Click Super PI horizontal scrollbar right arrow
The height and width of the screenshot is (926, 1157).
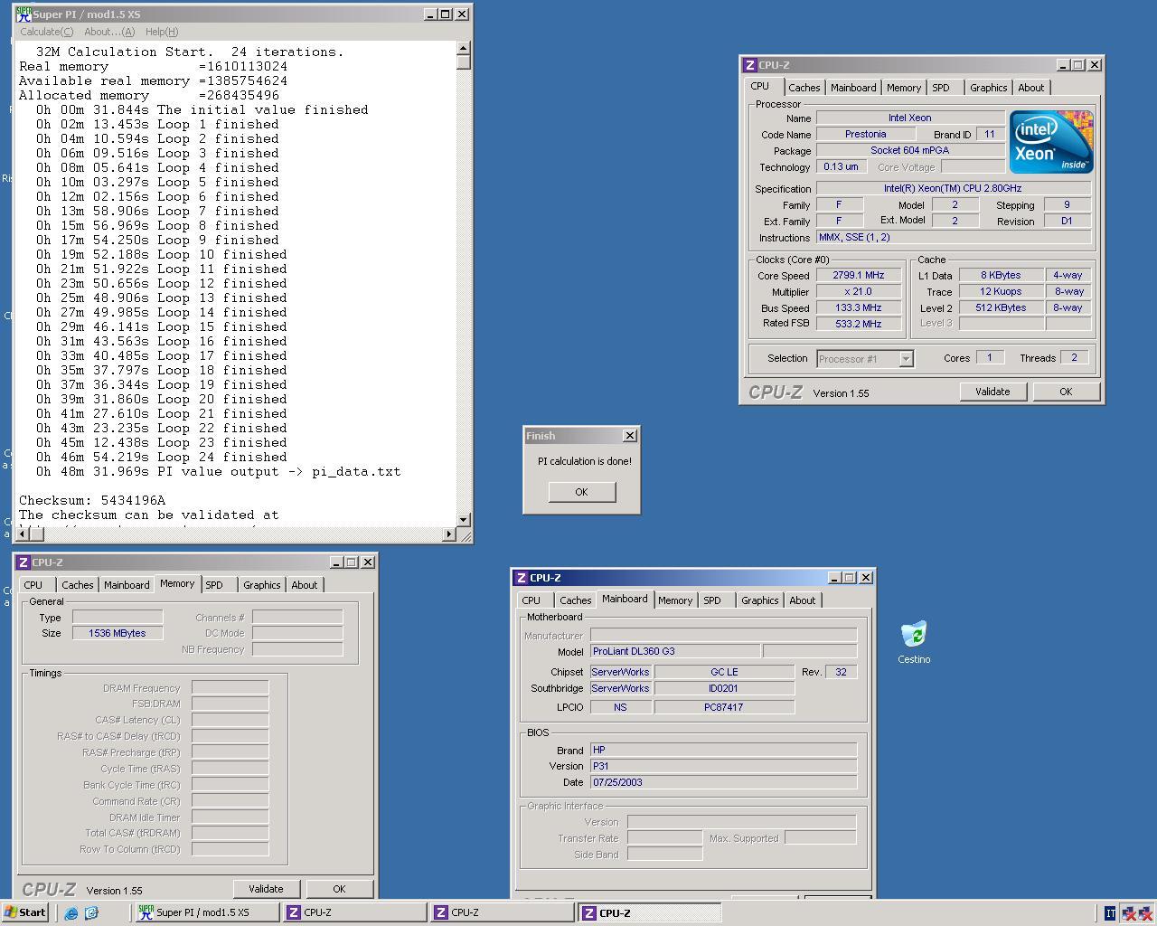(449, 534)
